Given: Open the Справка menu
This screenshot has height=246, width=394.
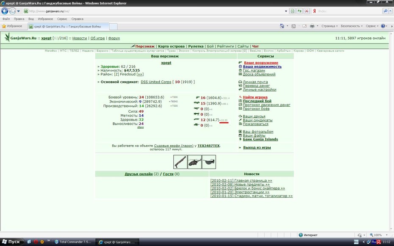Looking at the screenshot, I should pos(77,19).
